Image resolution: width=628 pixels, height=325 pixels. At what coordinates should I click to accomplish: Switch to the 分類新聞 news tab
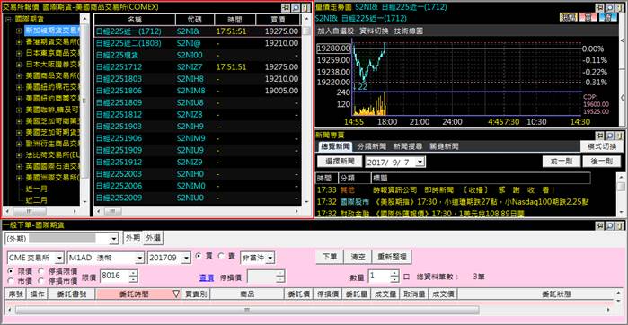click(372, 146)
